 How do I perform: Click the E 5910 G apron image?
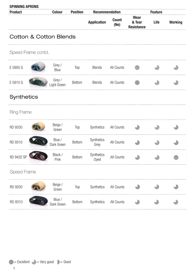pyautogui.click(x=38, y=82)
